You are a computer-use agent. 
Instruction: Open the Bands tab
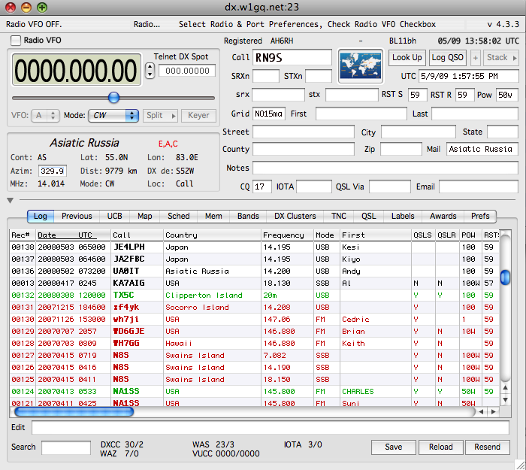248,217
